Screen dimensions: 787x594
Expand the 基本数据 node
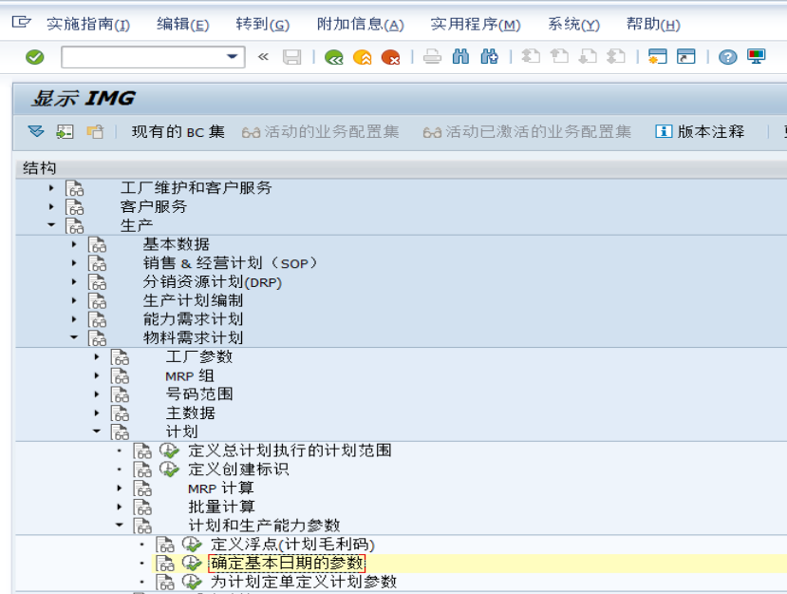[74, 244]
